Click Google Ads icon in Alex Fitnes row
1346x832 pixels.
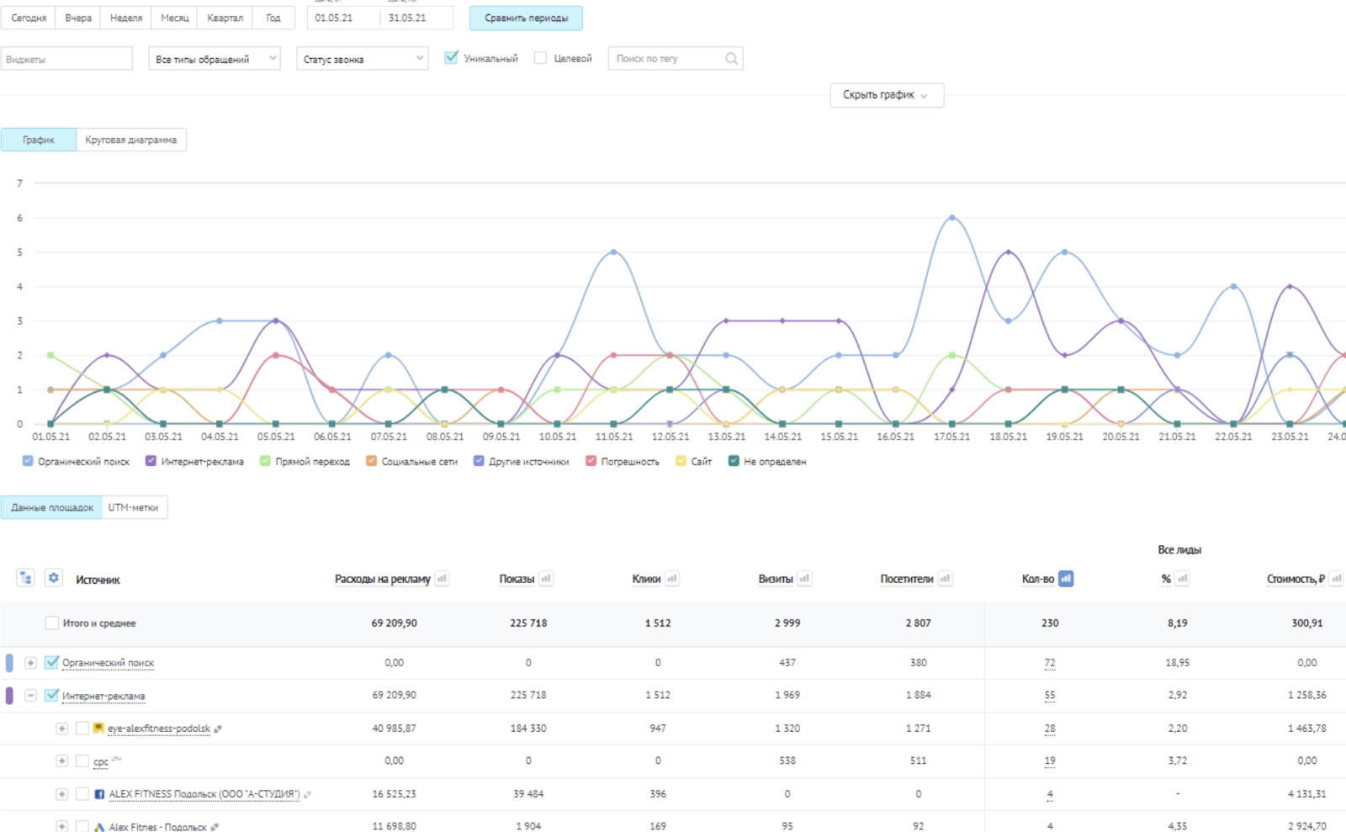pyautogui.click(x=99, y=827)
